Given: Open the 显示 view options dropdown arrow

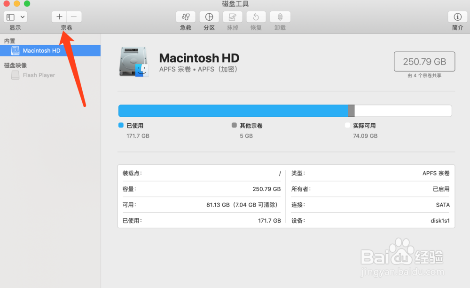Looking at the screenshot, I should pos(23,17).
